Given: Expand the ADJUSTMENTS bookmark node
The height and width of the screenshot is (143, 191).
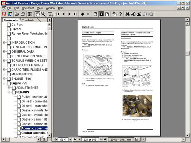Looking at the screenshot, I should [9, 88].
